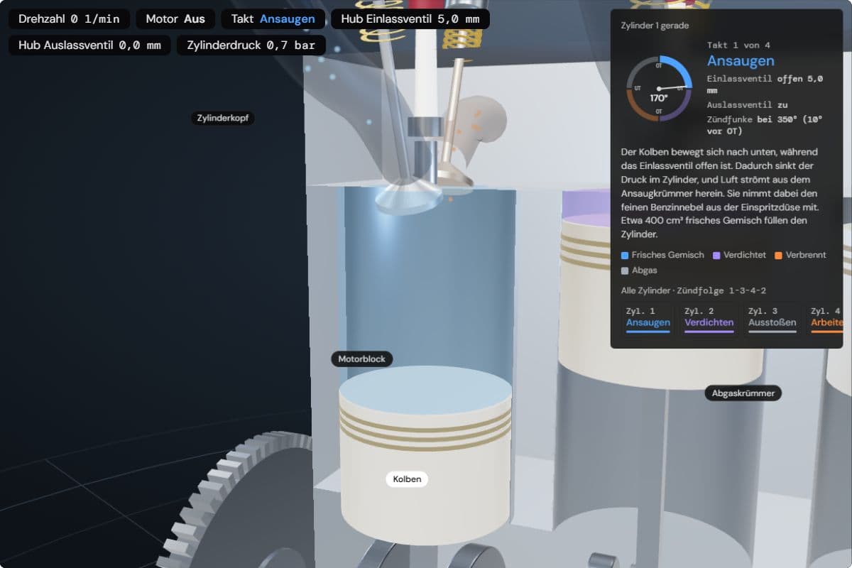This screenshot has height=568, width=852.
Task: Click the Einlassventil offen 5,0 mm line
Action: click(x=765, y=84)
